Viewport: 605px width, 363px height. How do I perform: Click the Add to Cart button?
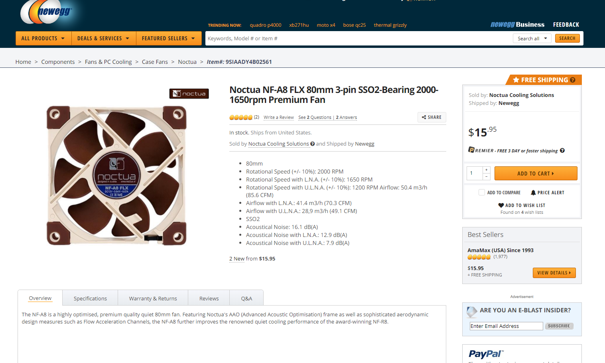pos(536,174)
